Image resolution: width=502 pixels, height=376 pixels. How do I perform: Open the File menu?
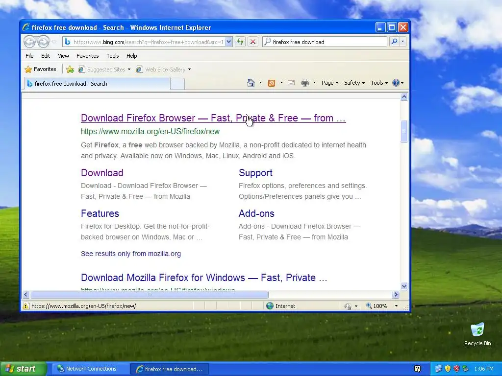(29, 56)
